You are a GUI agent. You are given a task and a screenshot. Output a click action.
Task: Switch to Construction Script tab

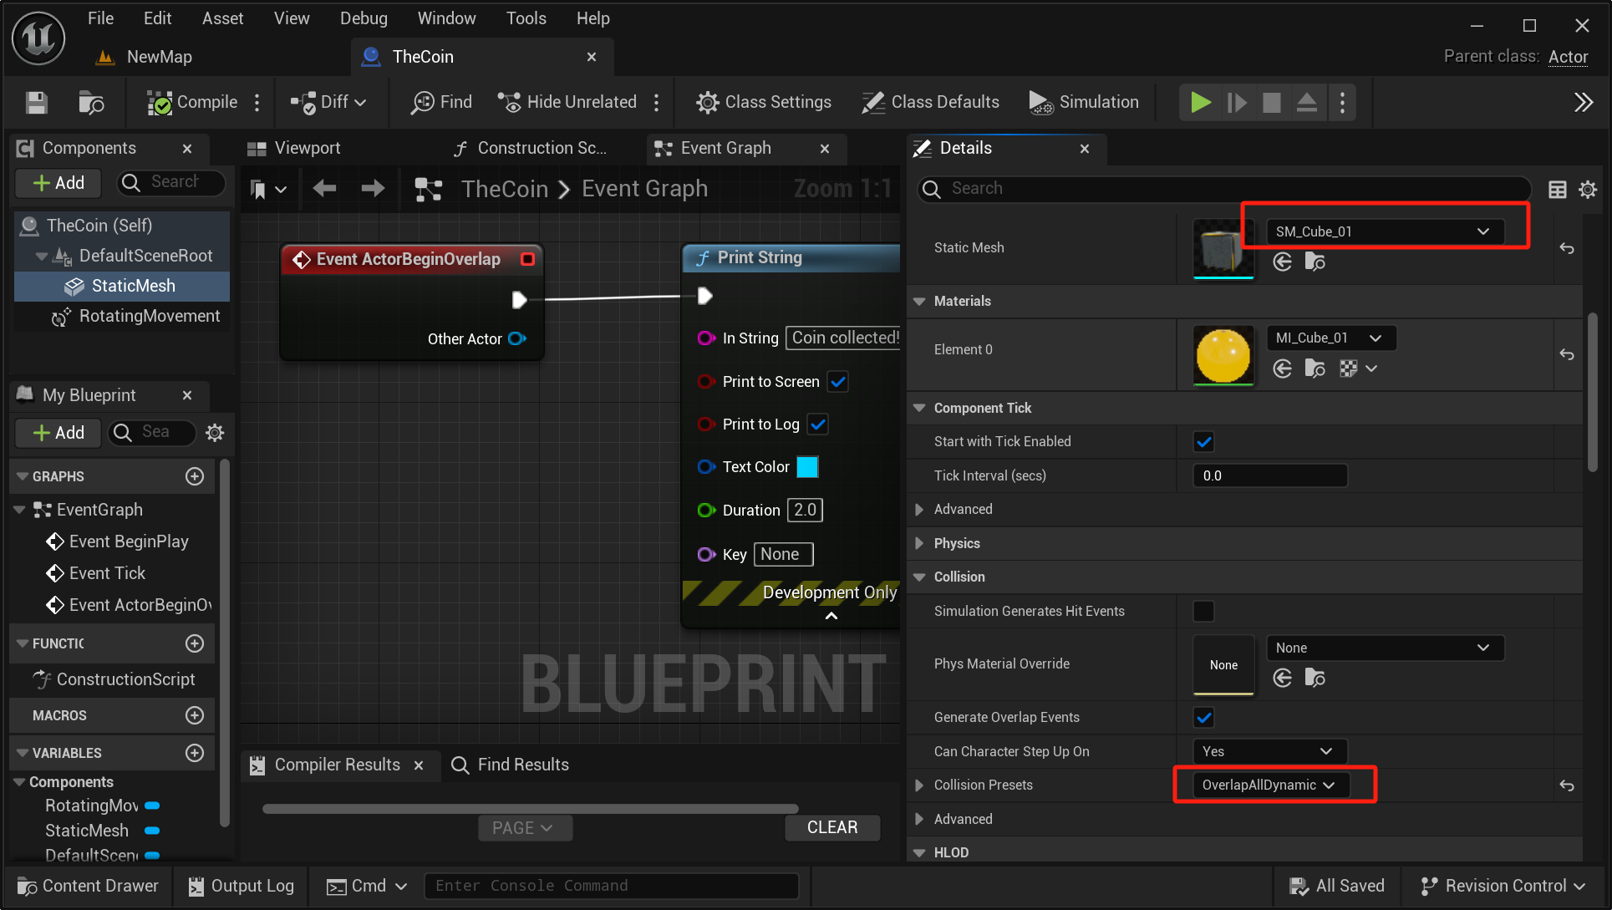click(529, 147)
